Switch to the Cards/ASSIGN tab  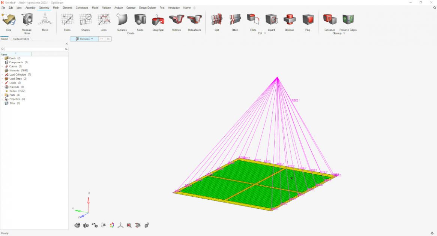point(21,39)
